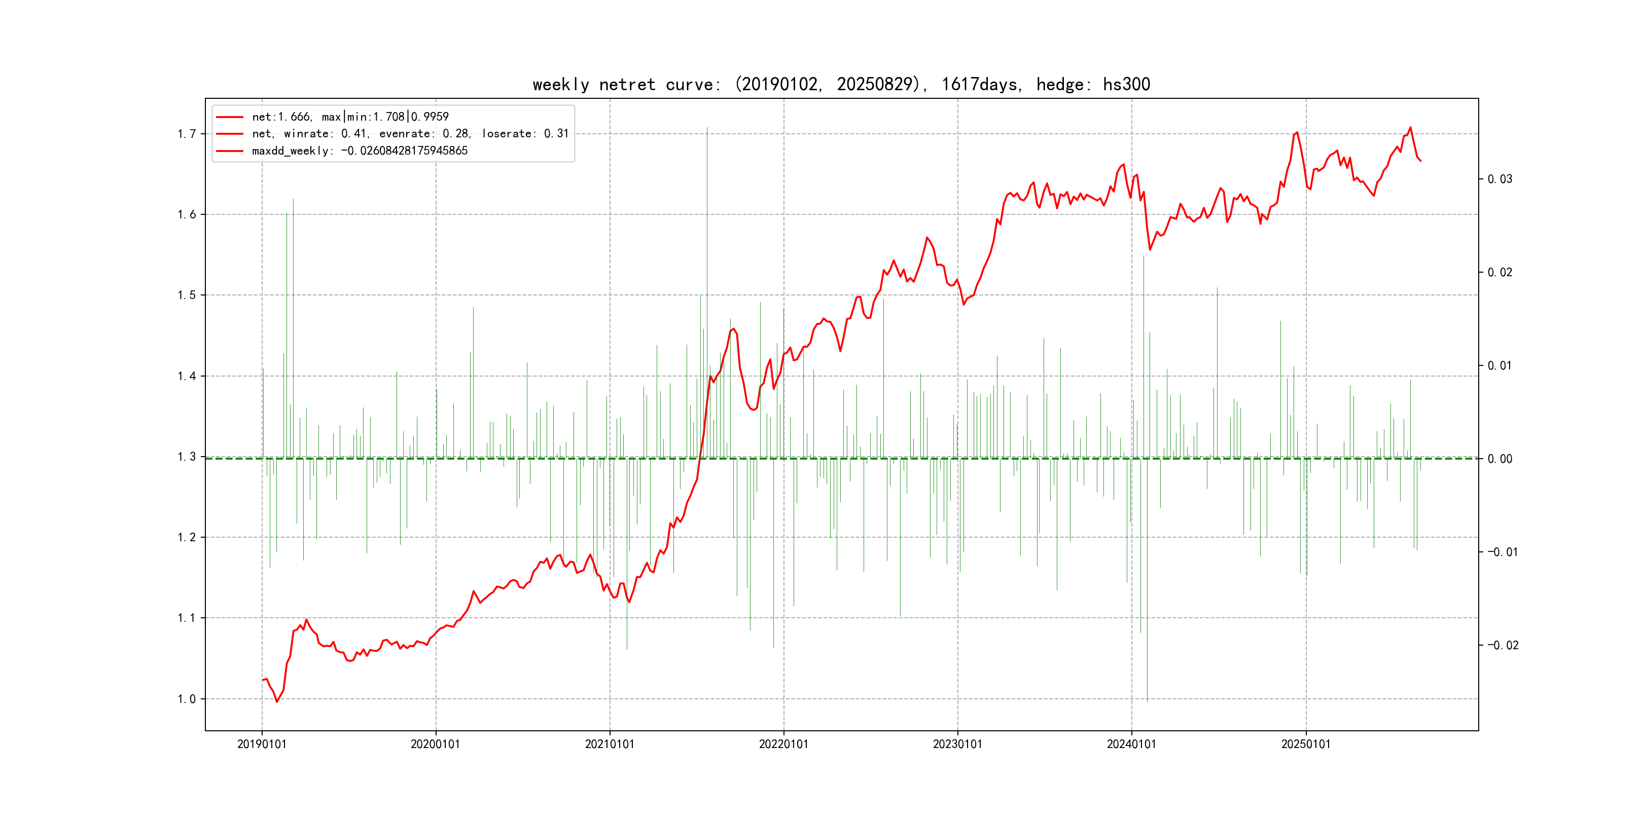This screenshot has height=821, width=1643.
Task: Click the 1.0 left y-axis tick label
Action: (186, 699)
